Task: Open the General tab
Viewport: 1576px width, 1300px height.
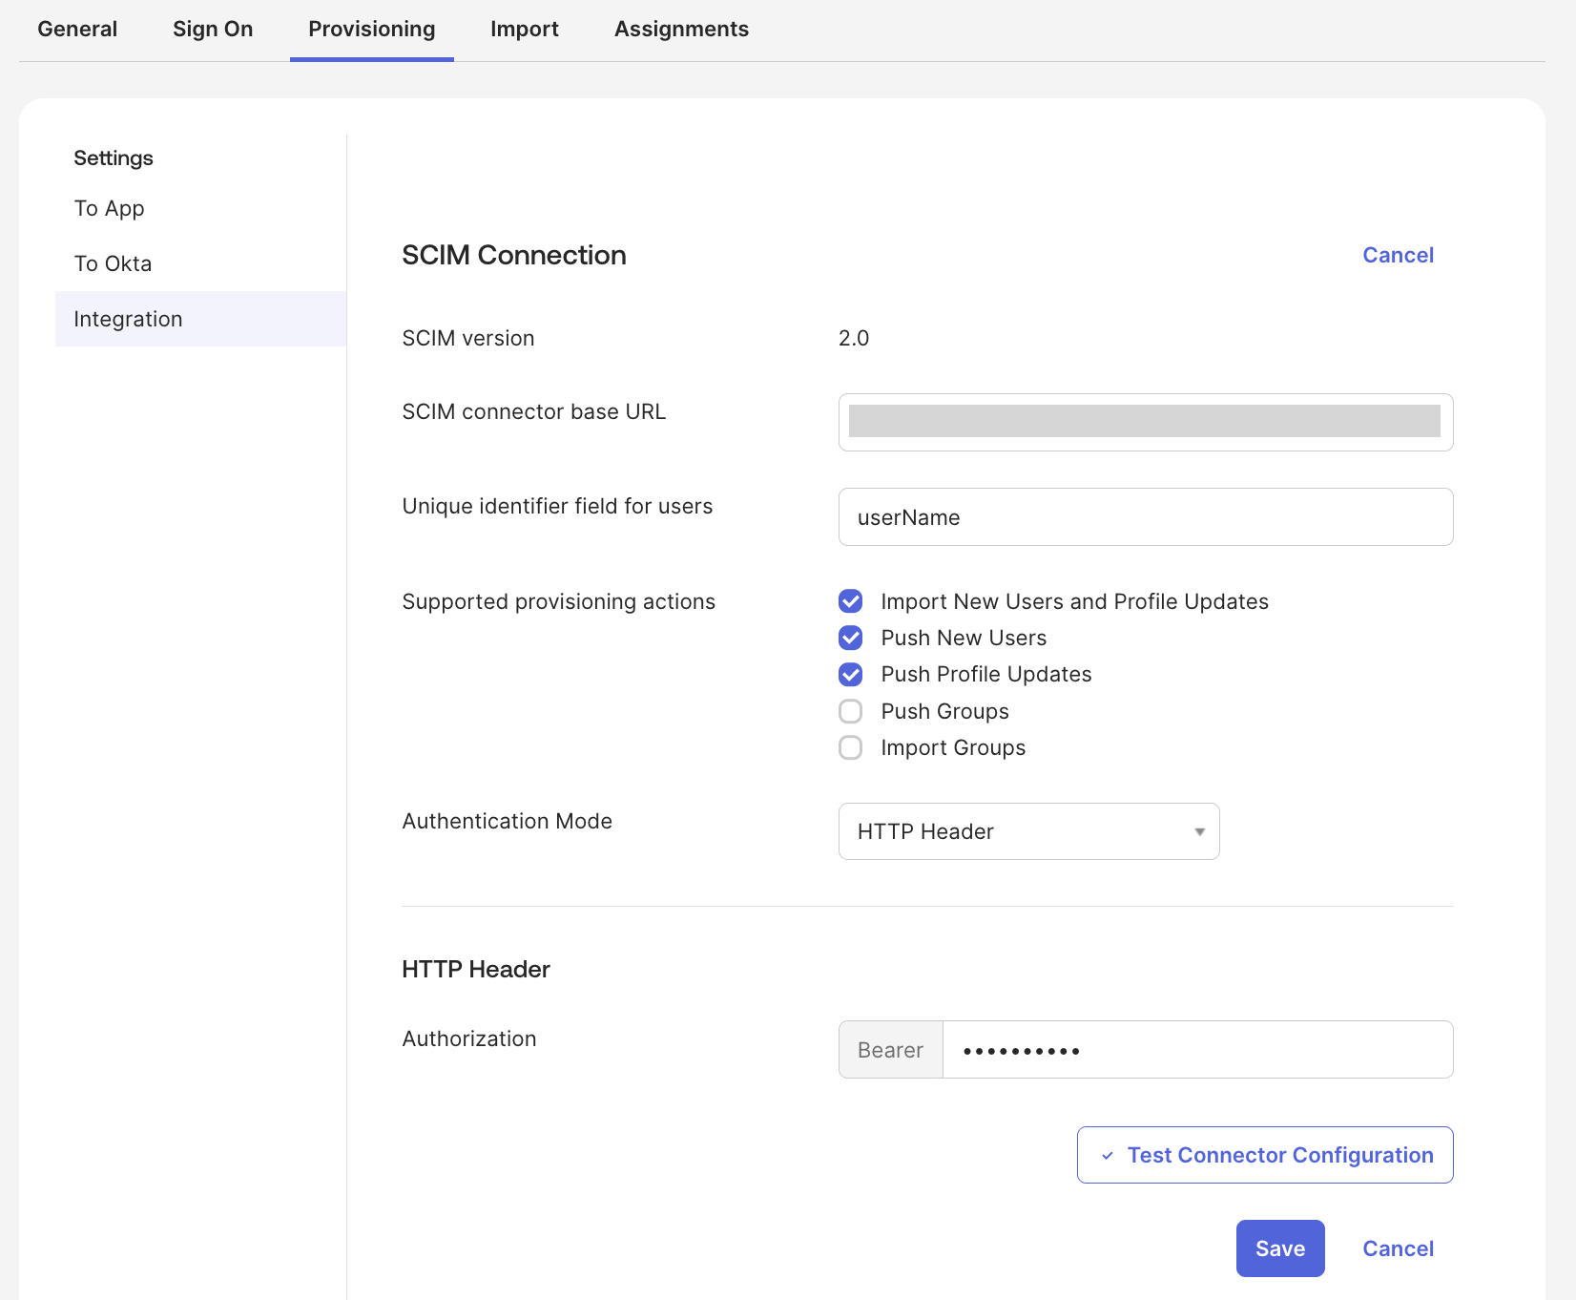Action: 77,29
